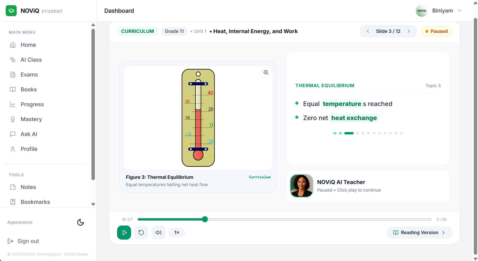
Task: Zoom into the thermometer figure
Action: 266,73
